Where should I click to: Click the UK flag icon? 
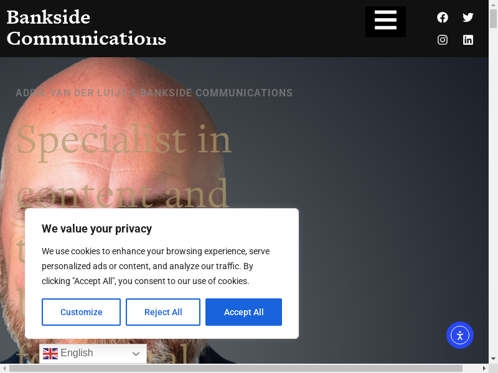(50, 354)
